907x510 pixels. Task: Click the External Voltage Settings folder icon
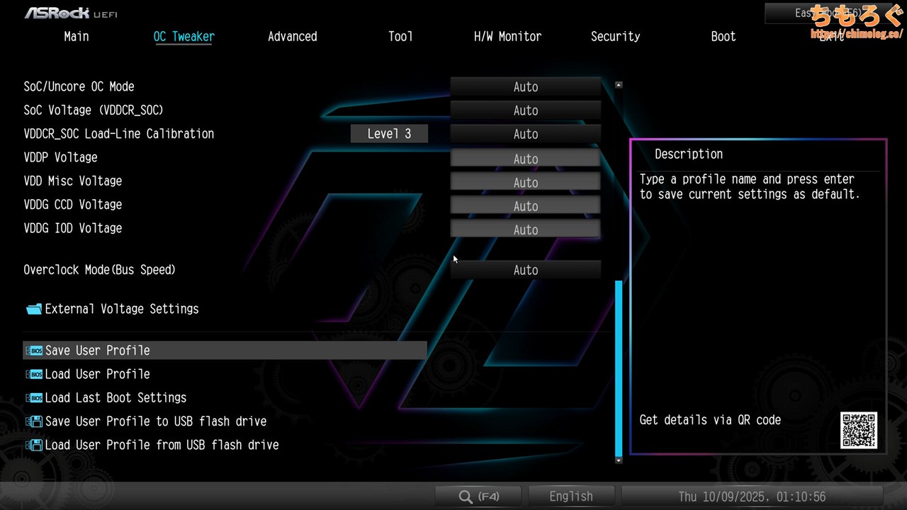pyautogui.click(x=33, y=310)
